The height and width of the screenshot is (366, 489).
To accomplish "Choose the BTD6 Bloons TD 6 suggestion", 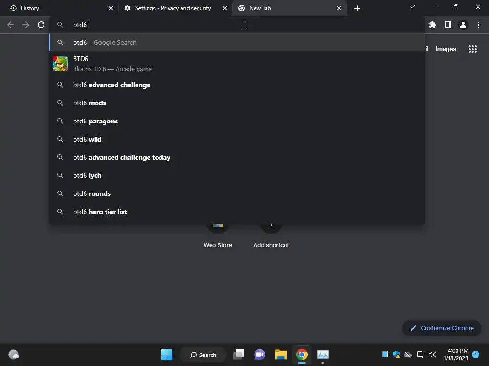I will (x=237, y=63).
